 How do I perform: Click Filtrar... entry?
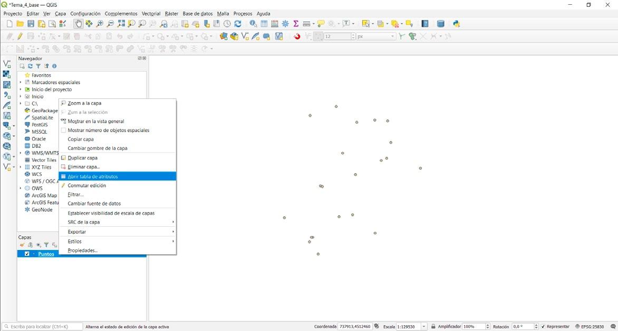point(117,195)
